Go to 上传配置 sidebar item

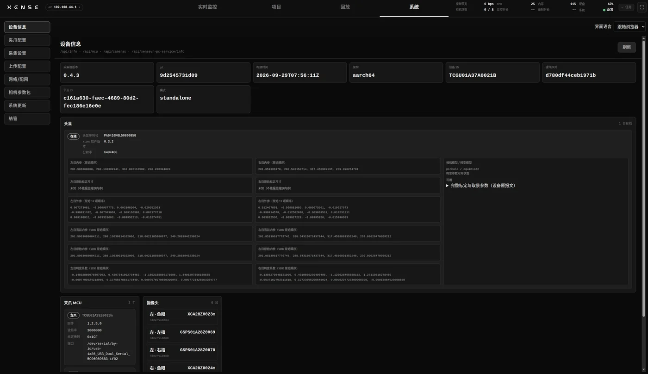(x=27, y=66)
